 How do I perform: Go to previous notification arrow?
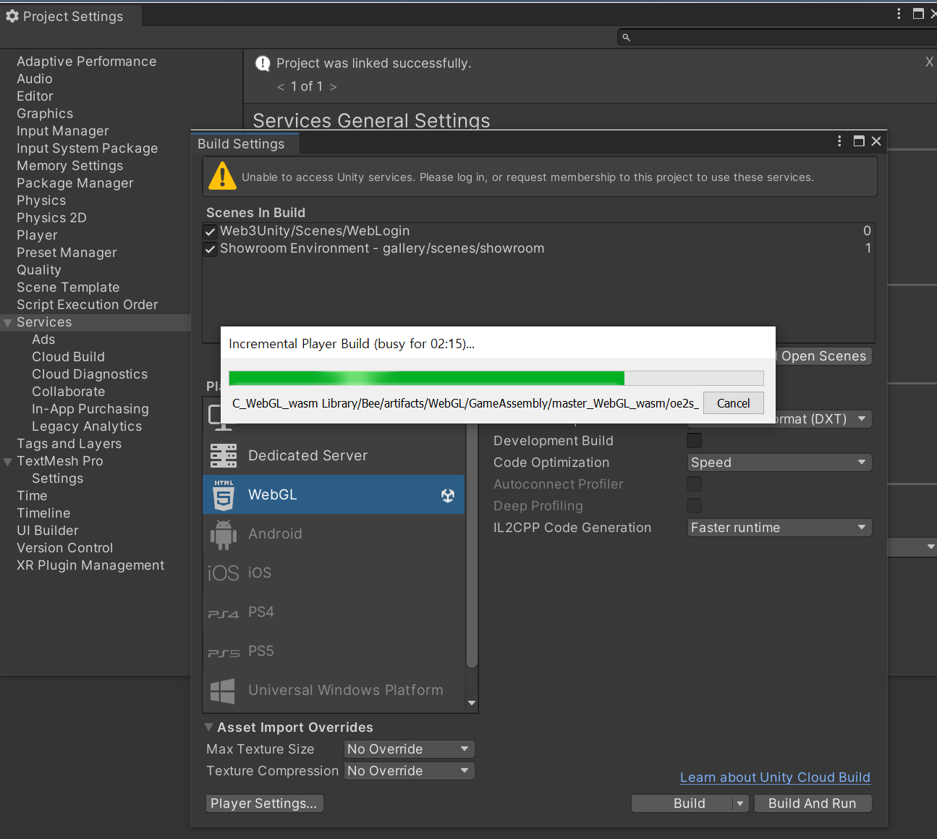click(281, 87)
